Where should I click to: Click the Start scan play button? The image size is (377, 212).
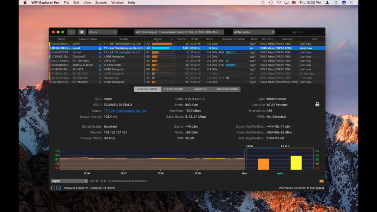[x=71, y=32]
